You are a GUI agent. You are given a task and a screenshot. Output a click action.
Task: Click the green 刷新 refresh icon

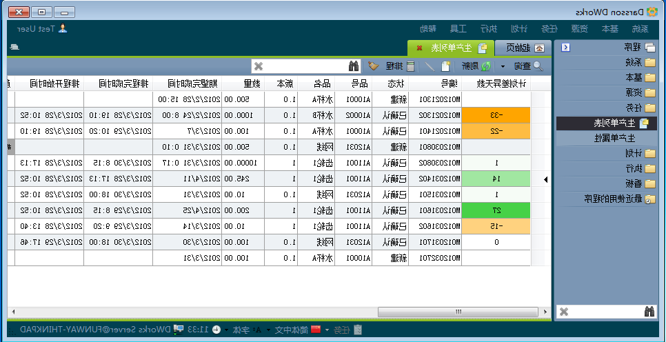click(485, 66)
